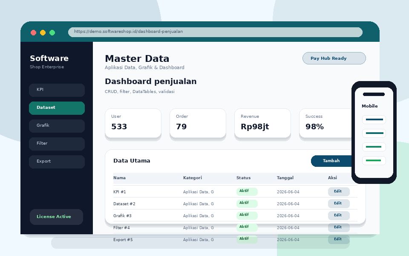
Task: Go to Grafik section
Action: click(x=57, y=125)
